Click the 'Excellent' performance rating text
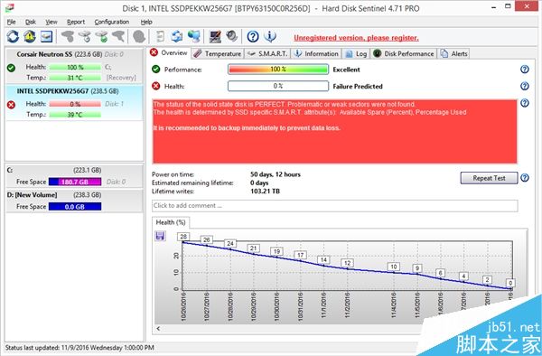Screen dimensions: 542x356 coord(346,70)
